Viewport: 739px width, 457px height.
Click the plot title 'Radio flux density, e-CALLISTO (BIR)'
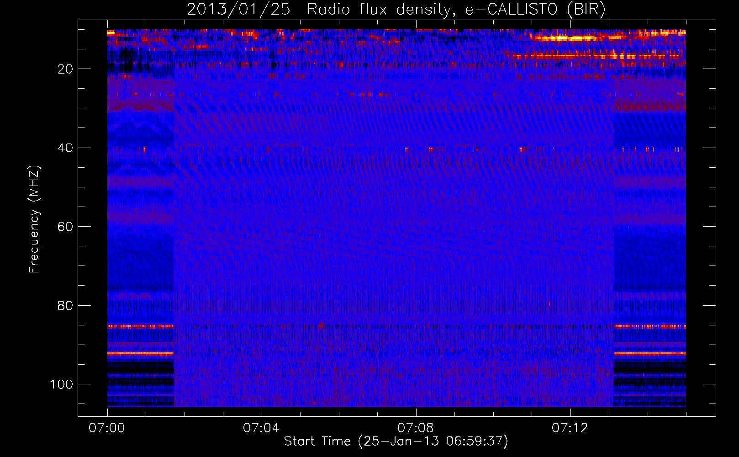click(x=456, y=9)
